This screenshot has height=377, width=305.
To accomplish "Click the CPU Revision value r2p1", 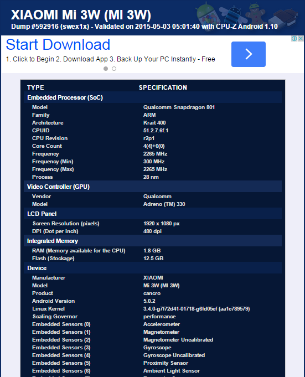I will (x=149, y=138).
